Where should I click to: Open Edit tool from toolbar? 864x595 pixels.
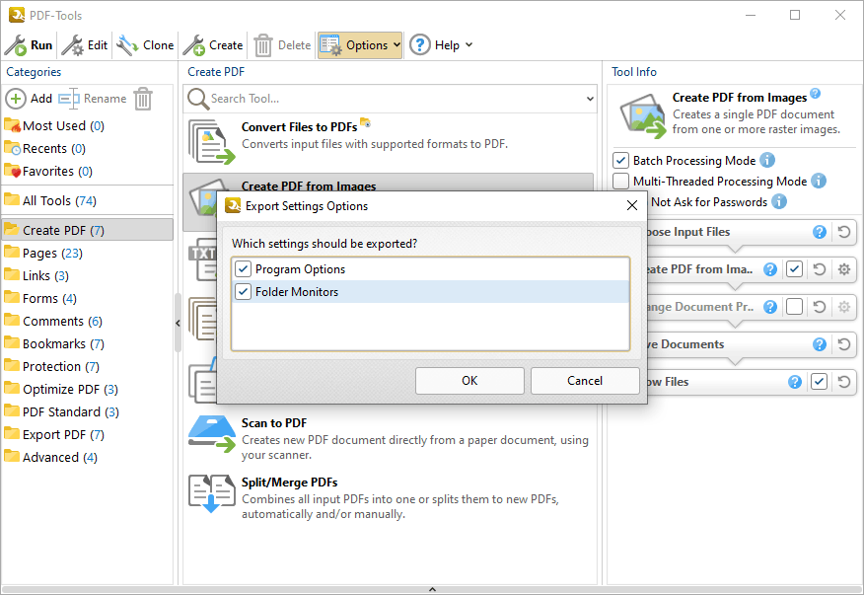click(x=84, y=45)
